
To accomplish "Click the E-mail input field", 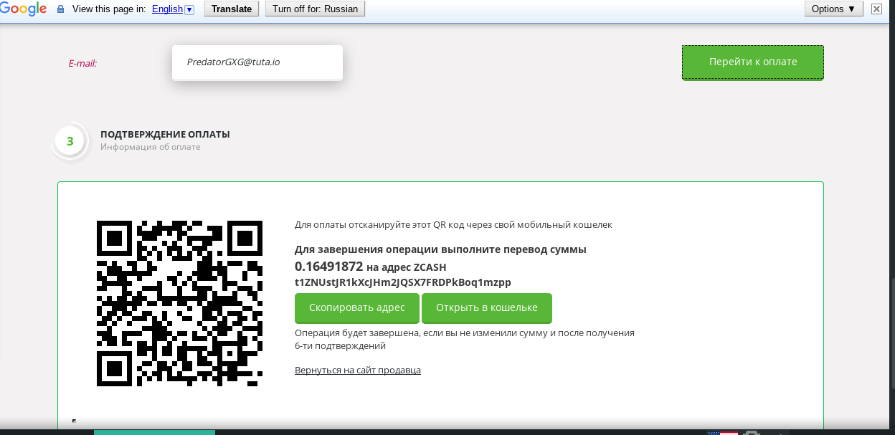I will (257, 62).
